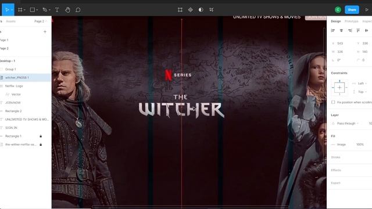Click the Image fill swatch
Image resolution: width=372 pixels, height=209 pixels.
click(333, 145)
